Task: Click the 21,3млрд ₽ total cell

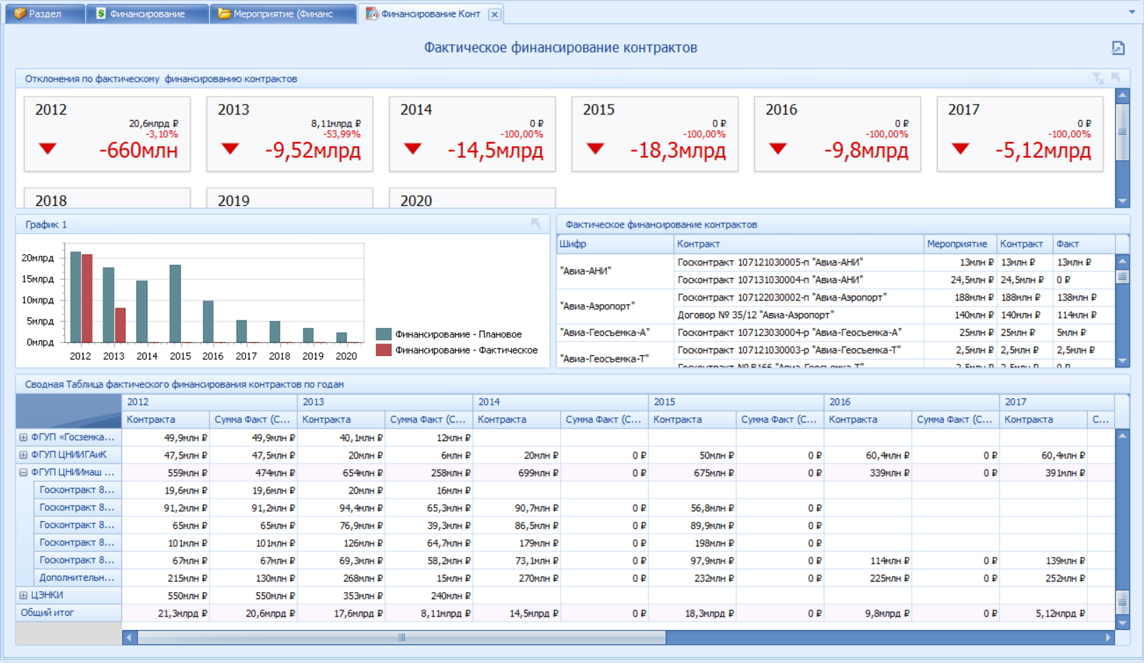Action: [x=166, y=613]
